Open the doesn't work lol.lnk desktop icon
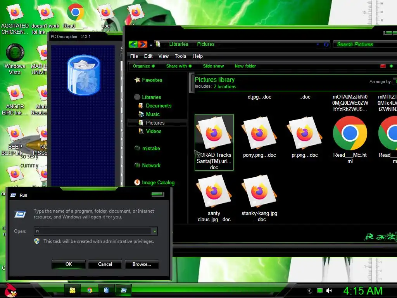This screenshot has width=397, height=298. pyautogui.click(x=45, y=19)
